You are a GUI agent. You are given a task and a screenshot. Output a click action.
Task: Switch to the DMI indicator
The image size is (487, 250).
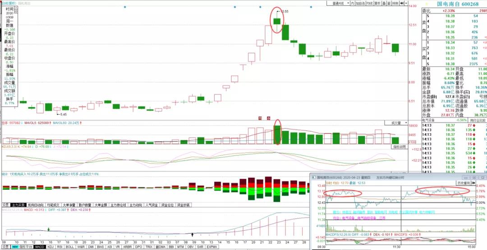tap(91, 246)
